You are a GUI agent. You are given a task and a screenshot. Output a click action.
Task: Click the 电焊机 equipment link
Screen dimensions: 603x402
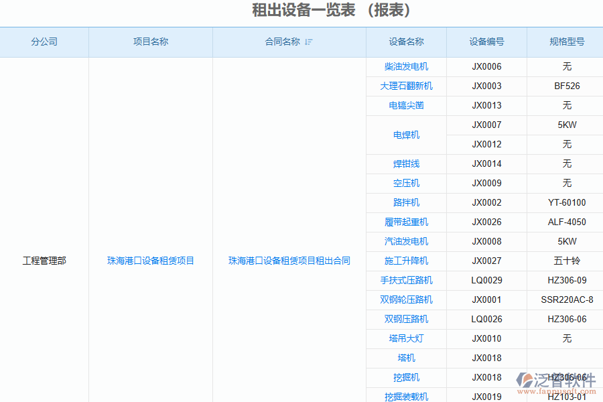406,135
